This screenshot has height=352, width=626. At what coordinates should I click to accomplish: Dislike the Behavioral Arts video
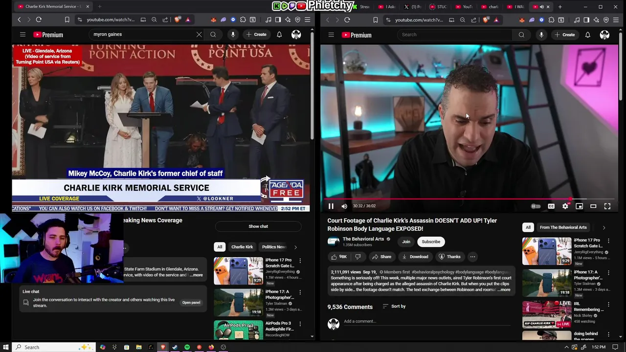[358, 257]
